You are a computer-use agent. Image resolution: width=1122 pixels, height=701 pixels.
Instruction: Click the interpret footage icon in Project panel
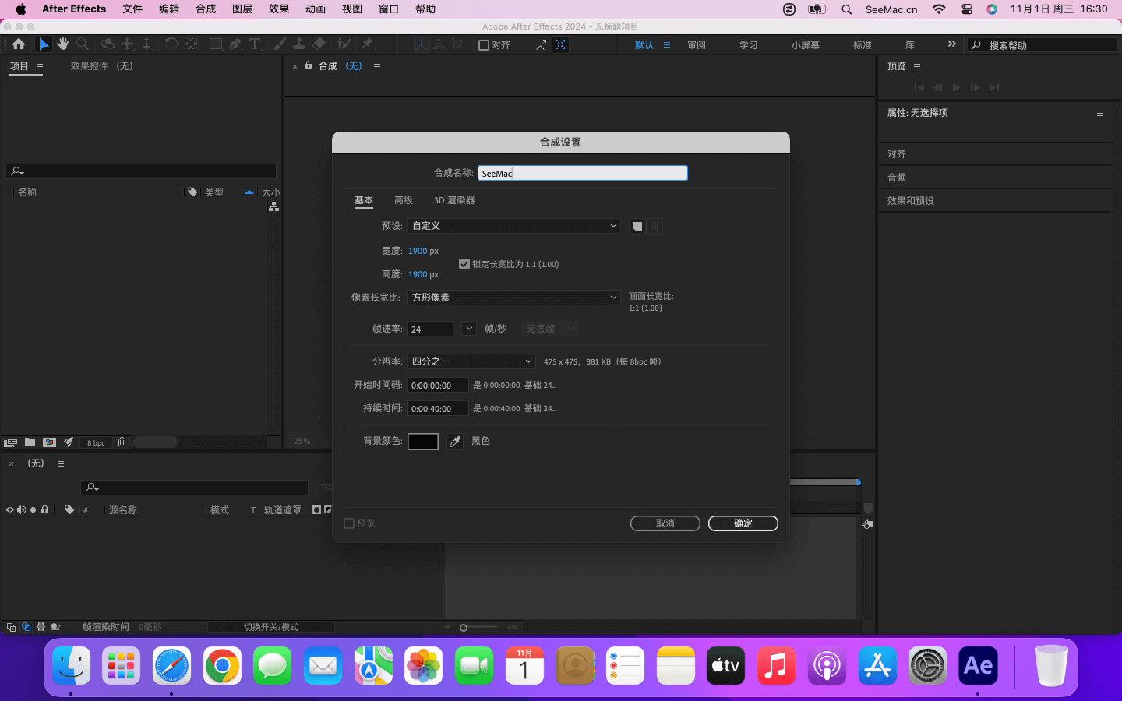tap(11, 442)
